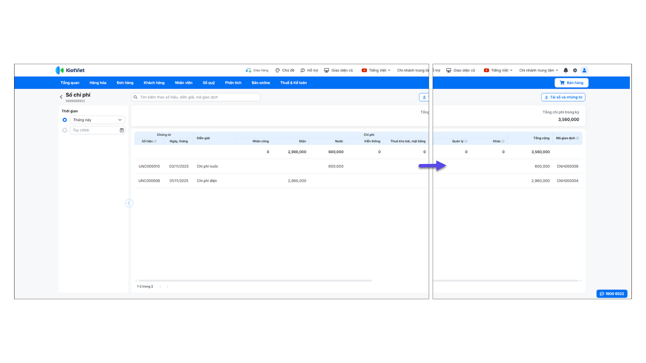Open the notification bell
646x363 pixels.
tap(566, 70)
